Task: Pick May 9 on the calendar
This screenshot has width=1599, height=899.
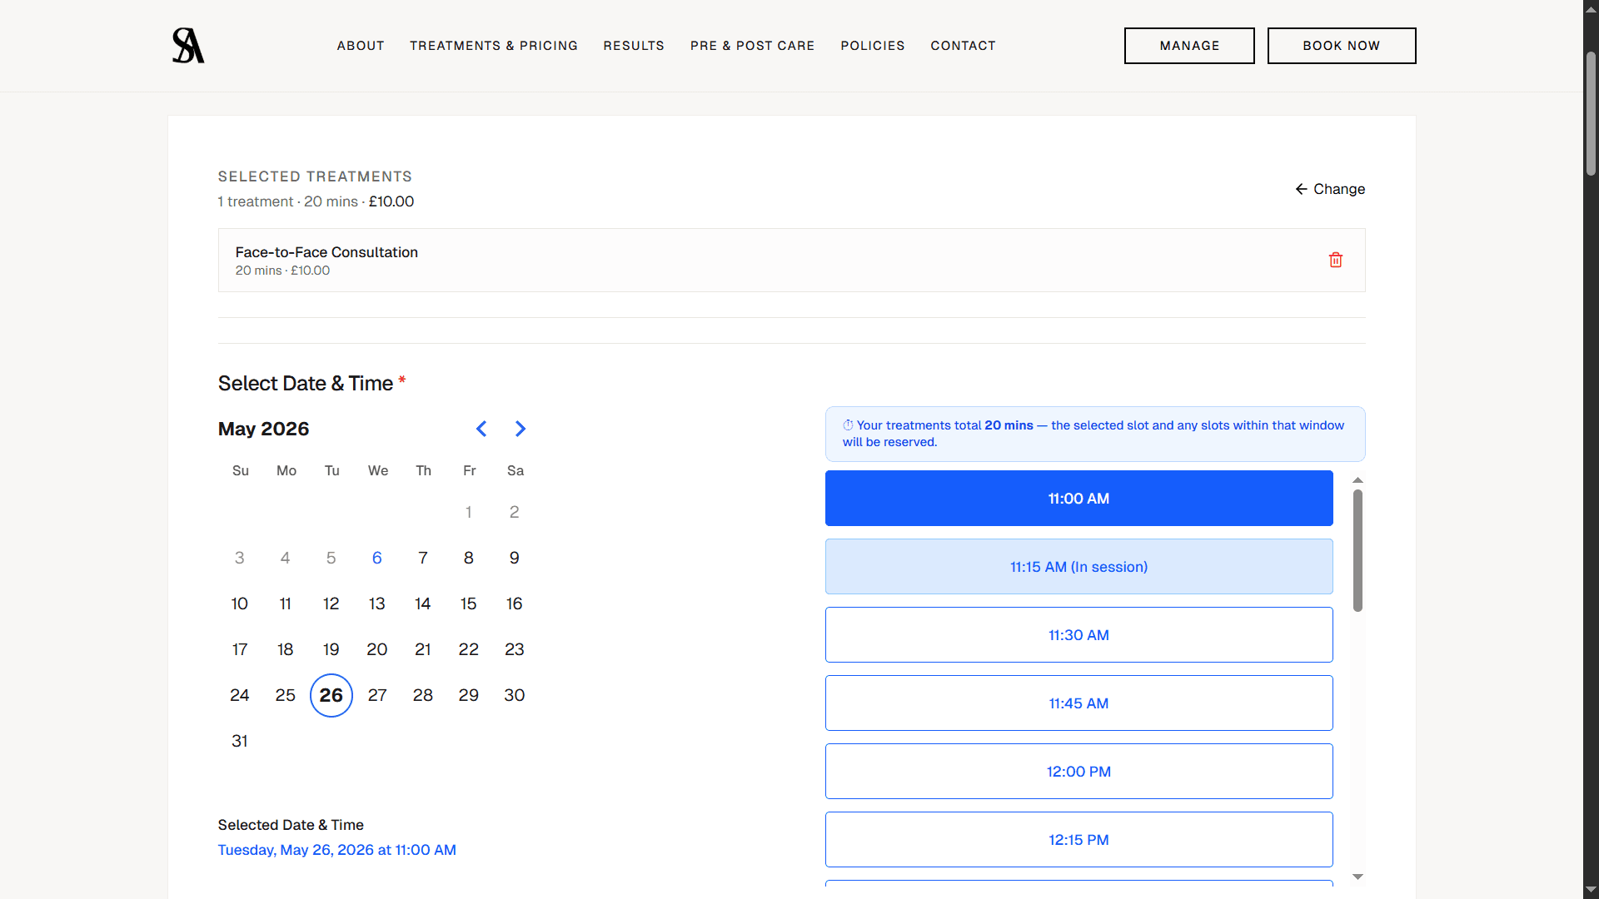Action: click(515, 558)
